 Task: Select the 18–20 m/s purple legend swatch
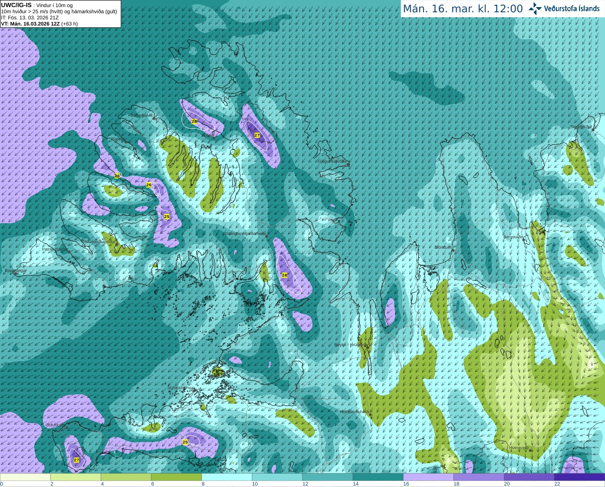pyautogui.click(x=479, y=477)
